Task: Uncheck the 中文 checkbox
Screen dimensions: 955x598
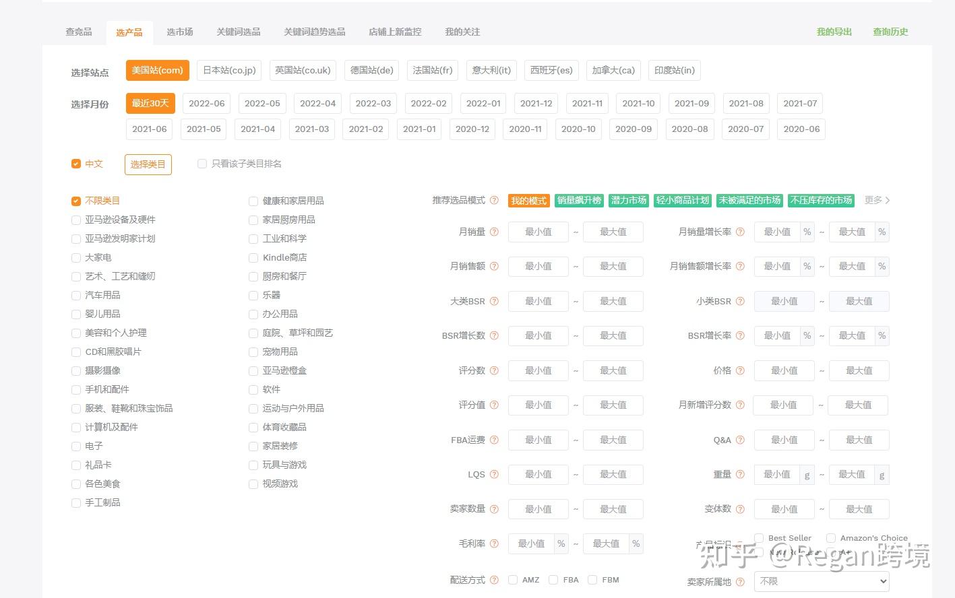Action: click(76, 164)
